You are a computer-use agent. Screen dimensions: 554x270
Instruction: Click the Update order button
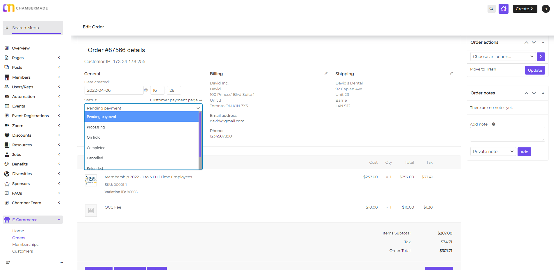(535, 70)
